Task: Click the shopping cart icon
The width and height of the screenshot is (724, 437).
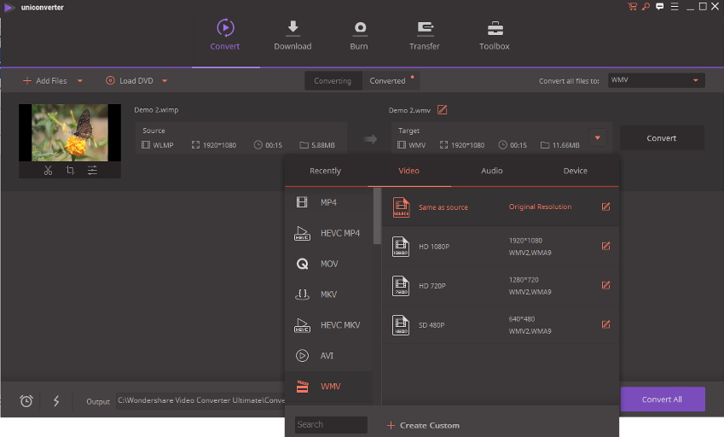Action: [632, 7]
